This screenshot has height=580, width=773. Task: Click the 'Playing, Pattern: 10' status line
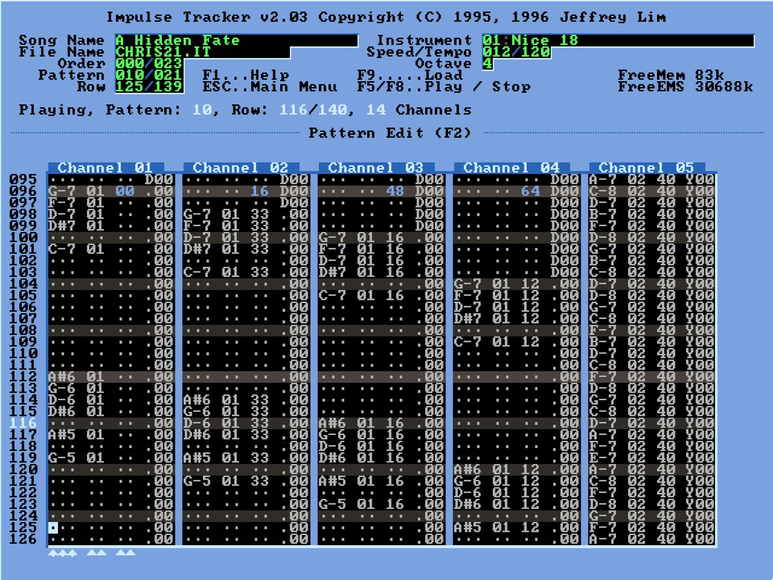pos(116,110)
